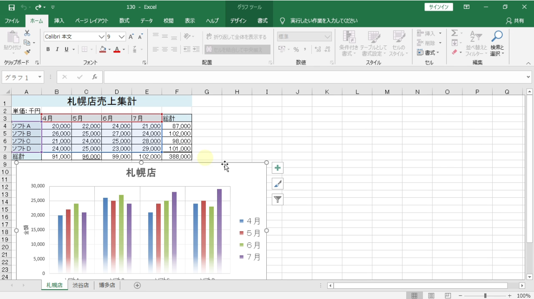Click inside the formula bar field
This screenshot has height=299, width=534.
(x=316, y=77)
